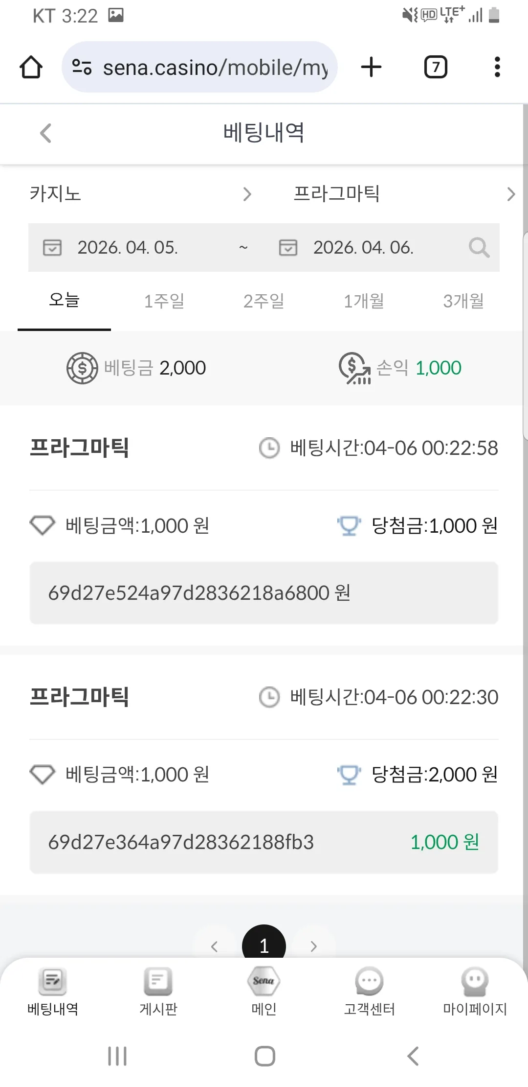Open the end date picker 2026. 04. 06.

[x=364, y=248]
